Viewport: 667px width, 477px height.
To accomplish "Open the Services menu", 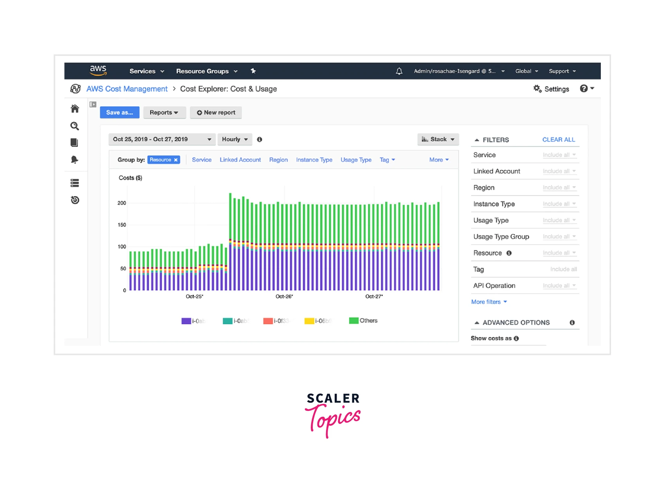I will 146,71.
